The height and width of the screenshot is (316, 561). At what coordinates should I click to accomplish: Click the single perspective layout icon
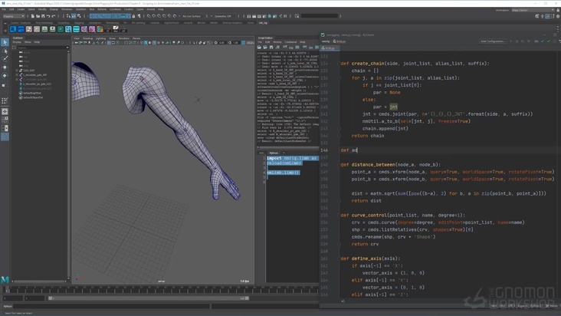tap(5, 112)
